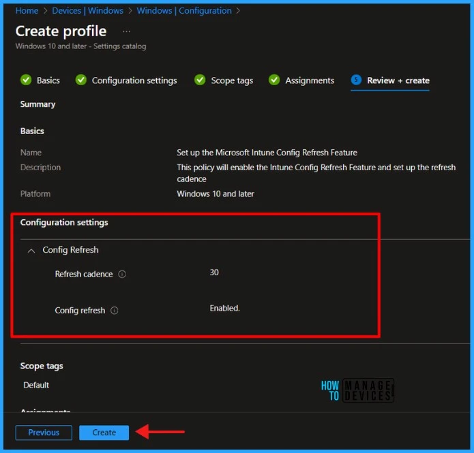
Task: Click the checkmark icon next to Scope tags
Action: 200,80
